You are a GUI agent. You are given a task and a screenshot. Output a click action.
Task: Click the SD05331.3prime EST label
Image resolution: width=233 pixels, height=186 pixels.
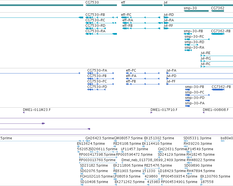pos(197,138)
